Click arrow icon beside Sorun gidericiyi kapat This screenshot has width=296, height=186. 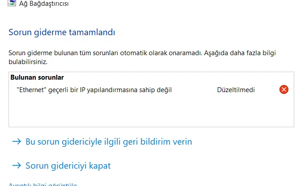pos(17,166)
